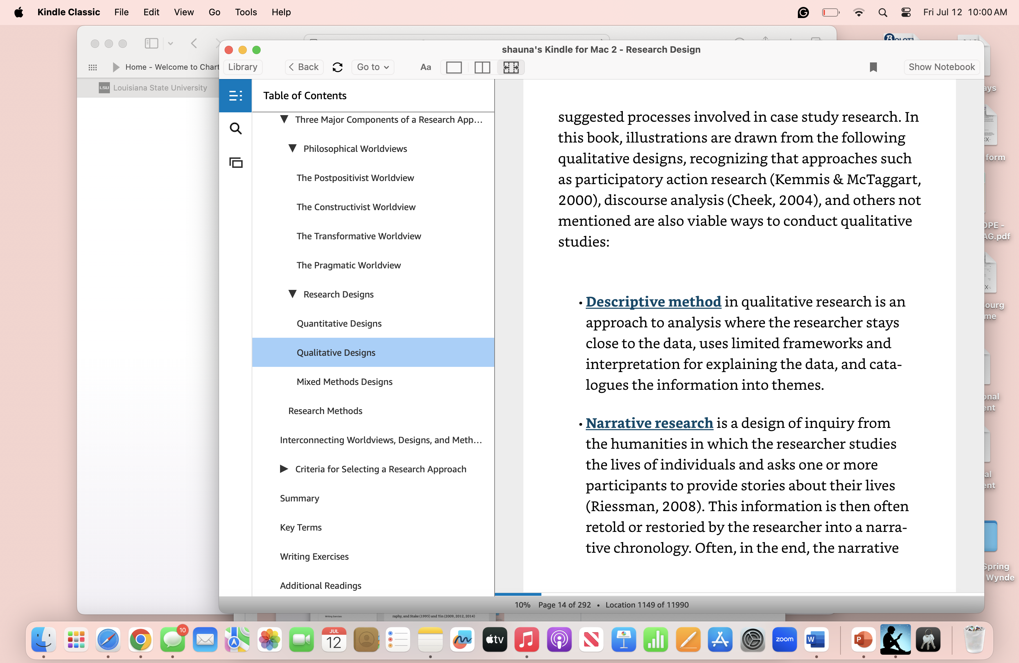This screenshot has height=663, width=1019.
Task: Select Qualitative Designs entry
Action: click(x=373, y=353)
